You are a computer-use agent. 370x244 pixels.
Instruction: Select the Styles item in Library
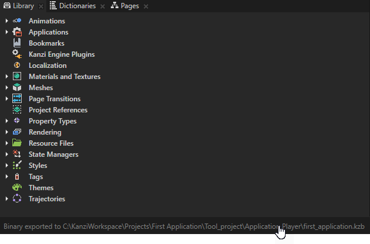[38, 166]
